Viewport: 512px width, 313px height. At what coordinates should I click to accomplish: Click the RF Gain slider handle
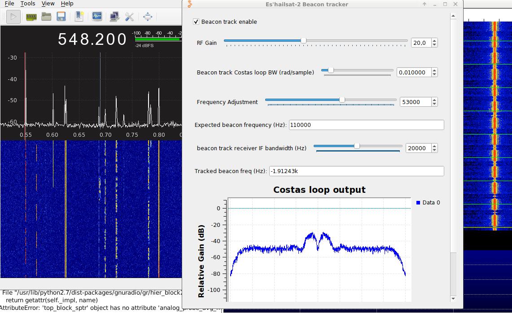click(303, 40)
